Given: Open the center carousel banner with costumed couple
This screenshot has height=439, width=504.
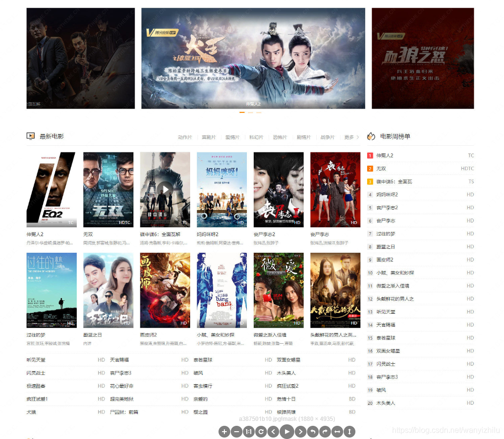Looking at the screenshot, I should pos(253,59).
